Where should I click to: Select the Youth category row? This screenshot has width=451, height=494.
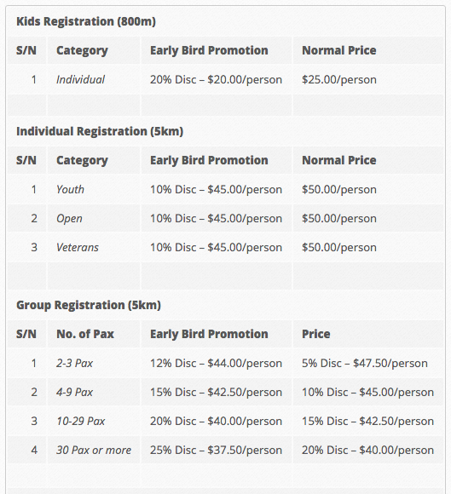point(225,189)
